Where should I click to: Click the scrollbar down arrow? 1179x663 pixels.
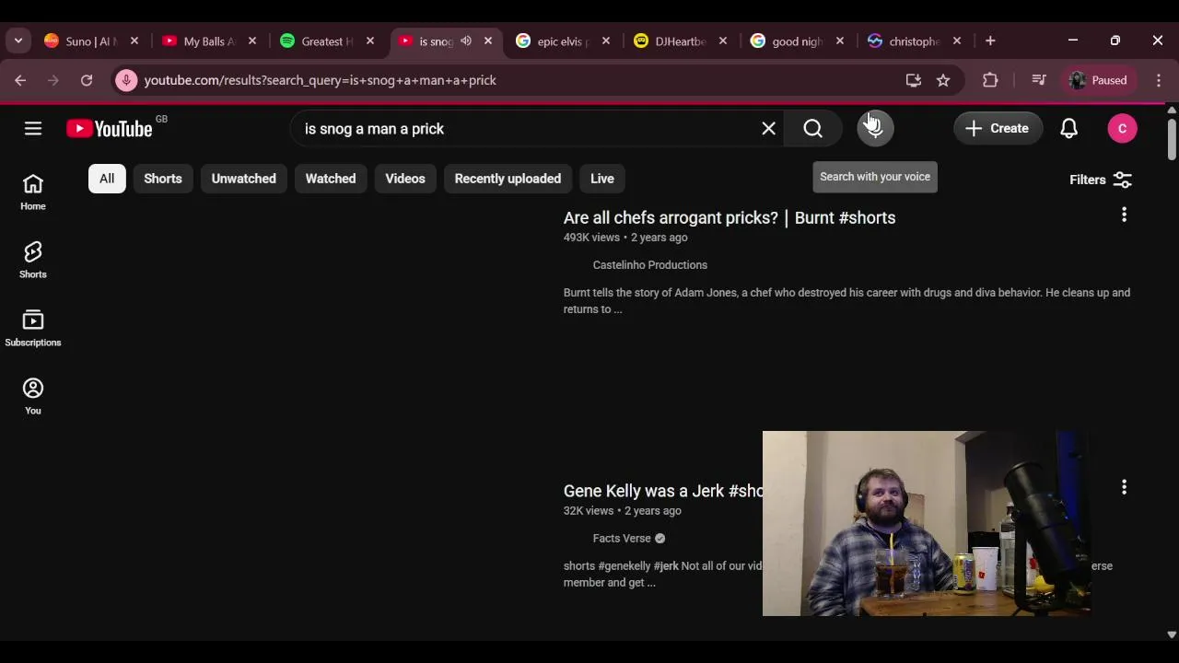point(1172,634)
